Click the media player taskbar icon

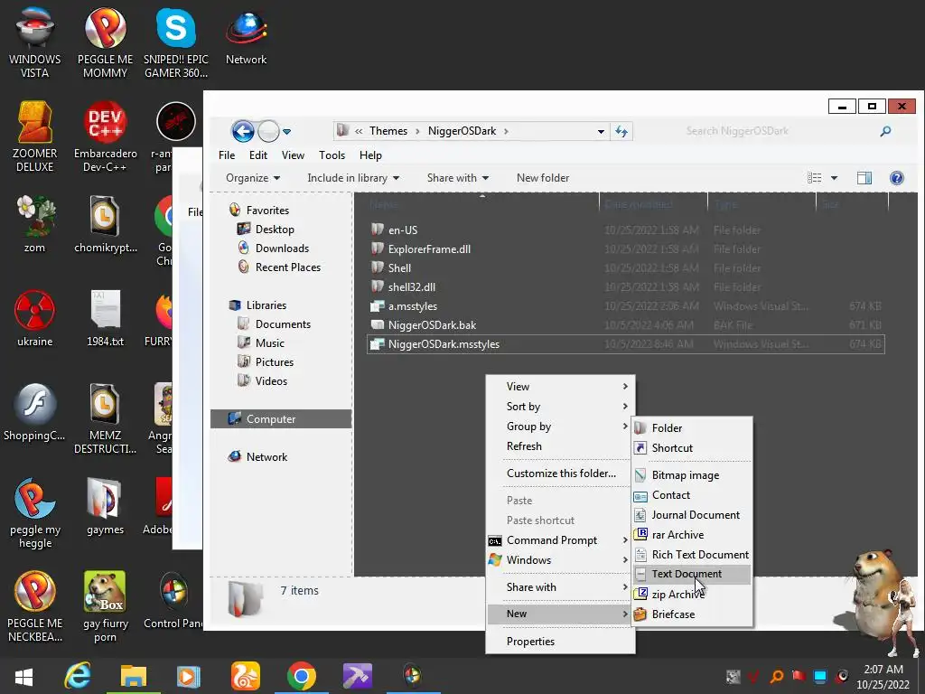(189, 676)
